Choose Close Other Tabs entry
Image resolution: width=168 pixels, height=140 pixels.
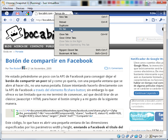[82, 38]
